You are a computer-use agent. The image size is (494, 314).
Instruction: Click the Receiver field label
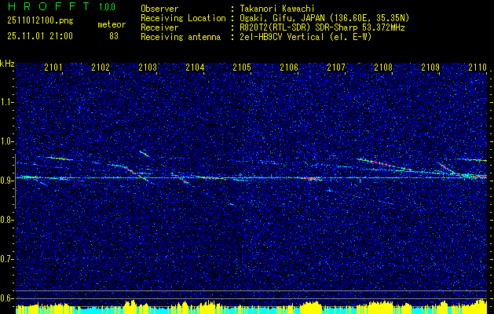click(159, 27)
